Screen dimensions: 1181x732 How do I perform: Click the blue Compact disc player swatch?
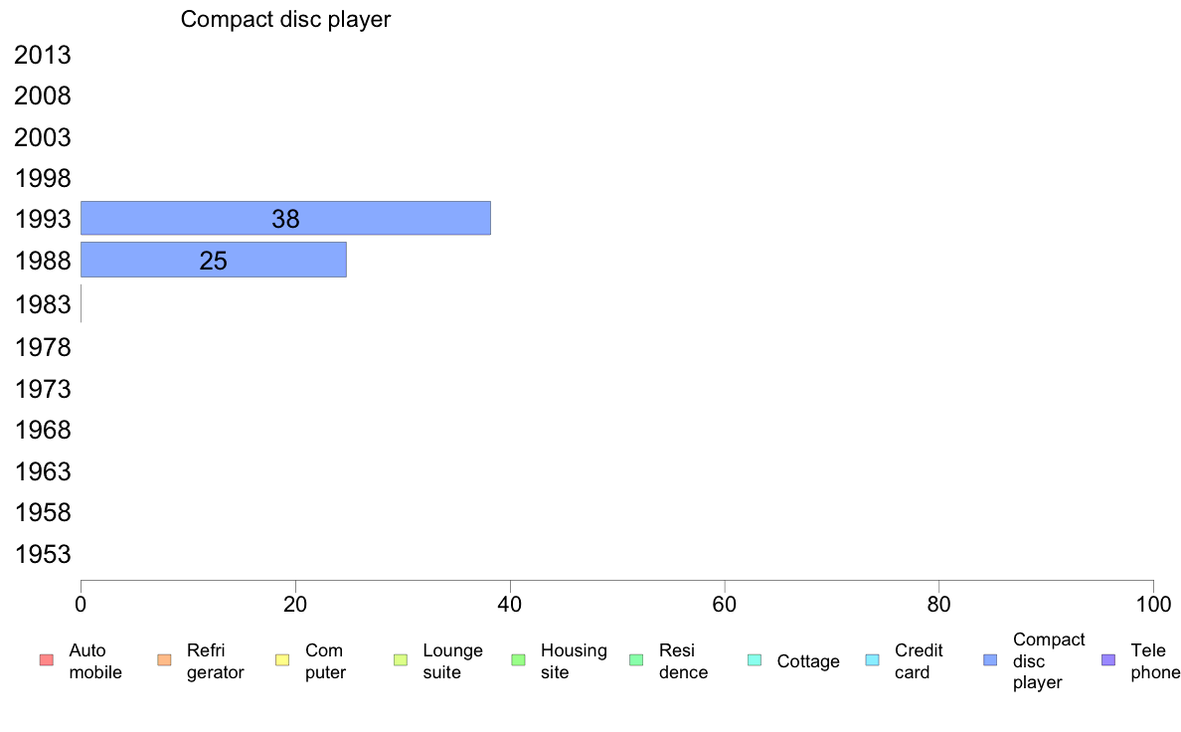[x=990, y=660]
